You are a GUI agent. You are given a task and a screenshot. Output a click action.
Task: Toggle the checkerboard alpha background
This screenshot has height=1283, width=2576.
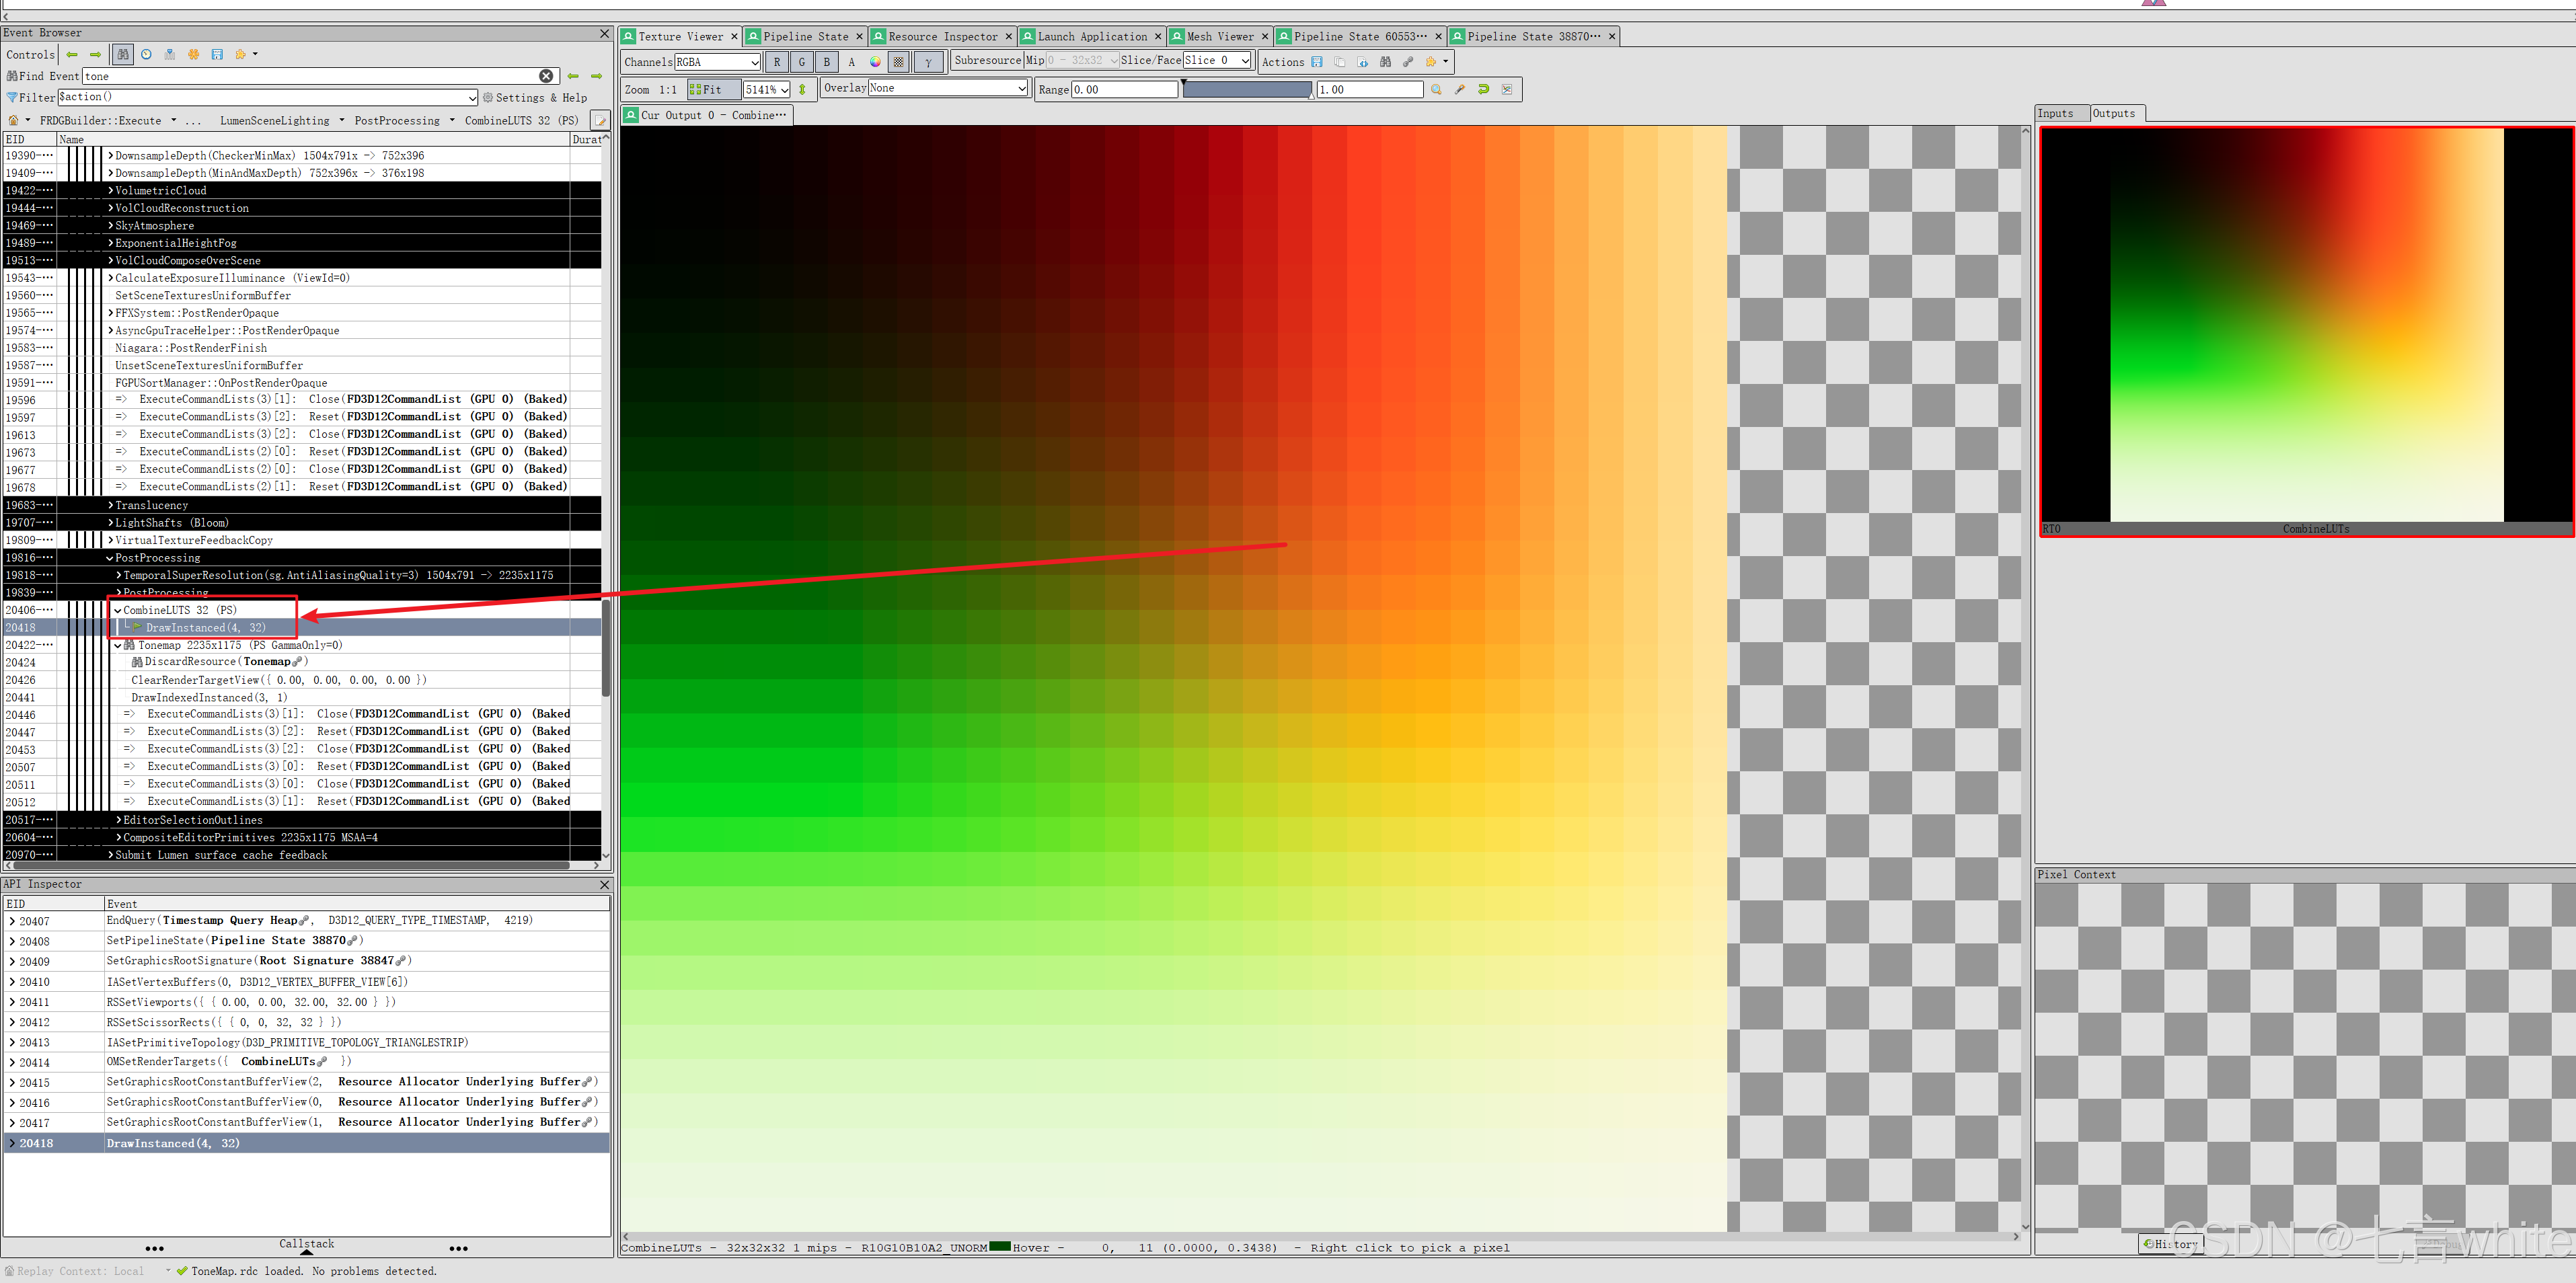pyautogui.click(x=898, y=62)
